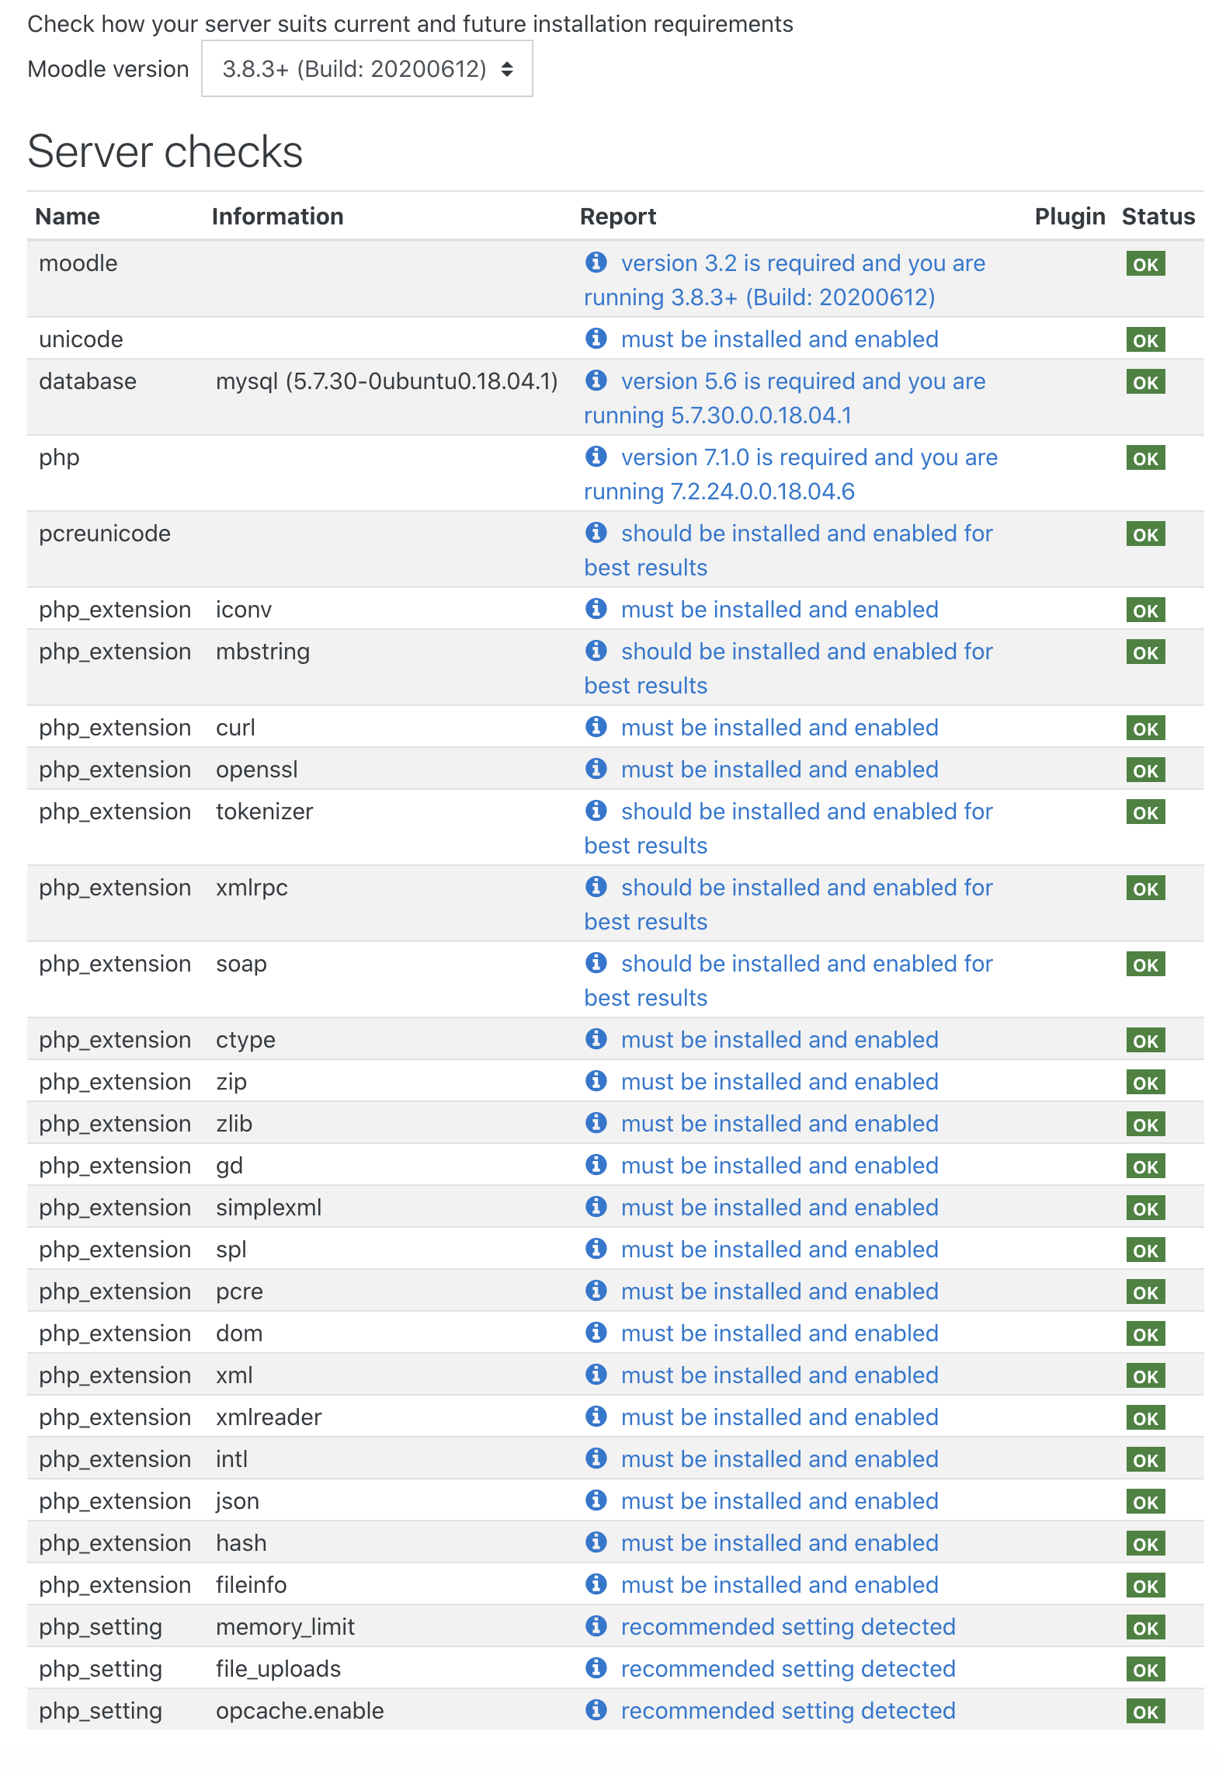This screenshot has height=1773, width=1219.
Task: Click info icon for gd extension
Action: click(x=596, y=1165)
